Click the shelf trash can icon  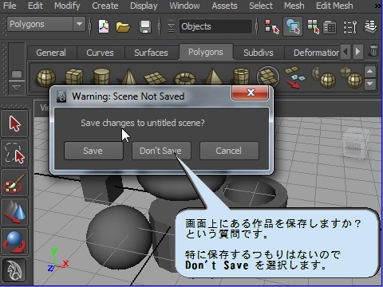373,50
